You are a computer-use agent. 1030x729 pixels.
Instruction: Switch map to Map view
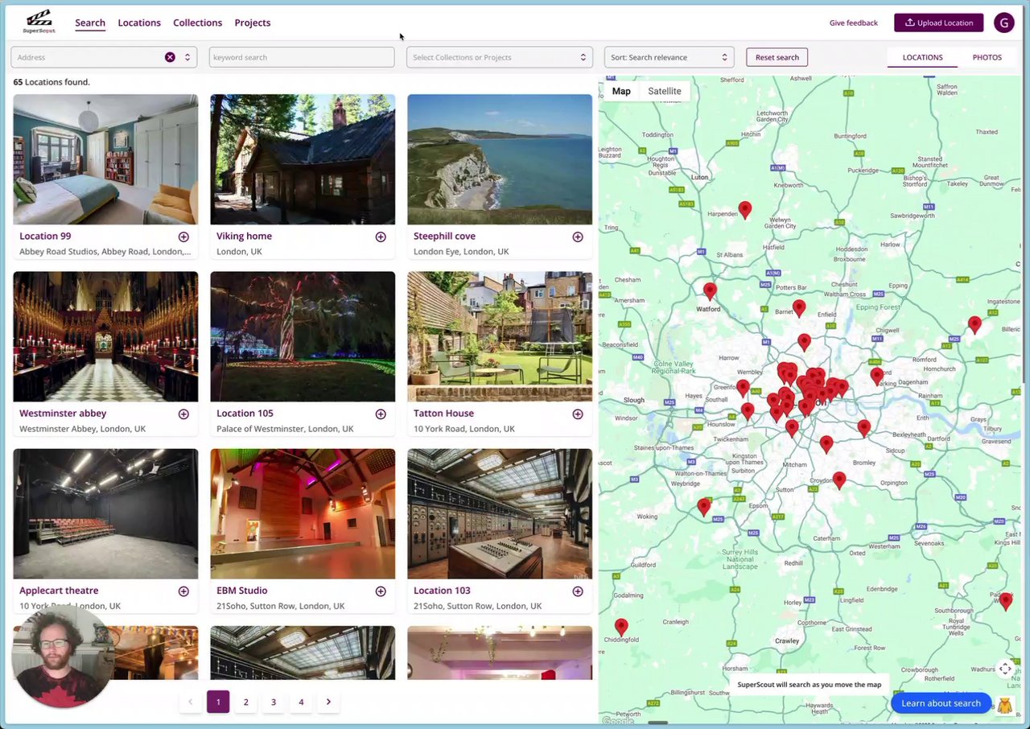[x=621, y=91]
